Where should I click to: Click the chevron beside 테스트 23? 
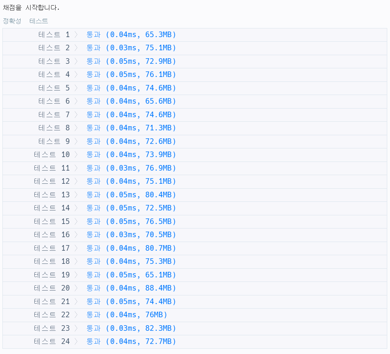[76, 328]
